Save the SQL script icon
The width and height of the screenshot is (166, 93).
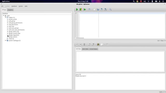point(102,10)
